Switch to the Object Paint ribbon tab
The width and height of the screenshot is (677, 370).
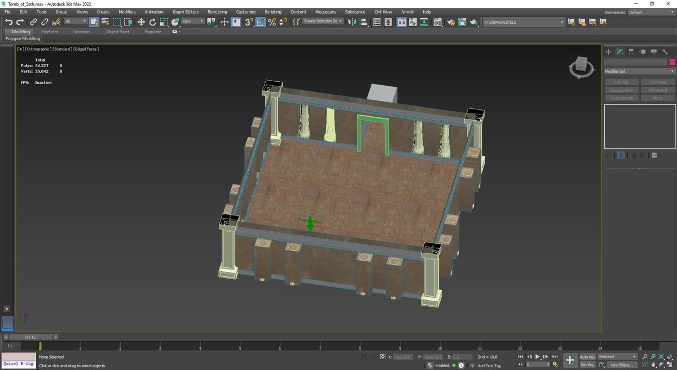point(117,32)
